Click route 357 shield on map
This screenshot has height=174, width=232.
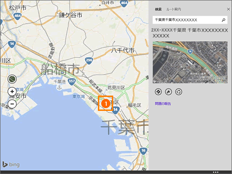click(71, 82)
